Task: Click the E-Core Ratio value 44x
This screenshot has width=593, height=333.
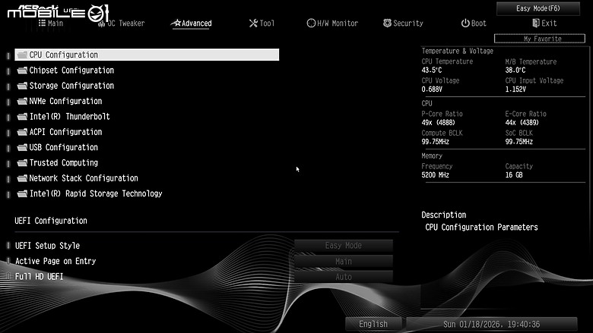Action: 522,123
